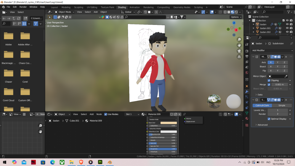Click the badan breadcrumb in node editor
The height and width of the screenshot is (166, 295).
tap(54, 121)
